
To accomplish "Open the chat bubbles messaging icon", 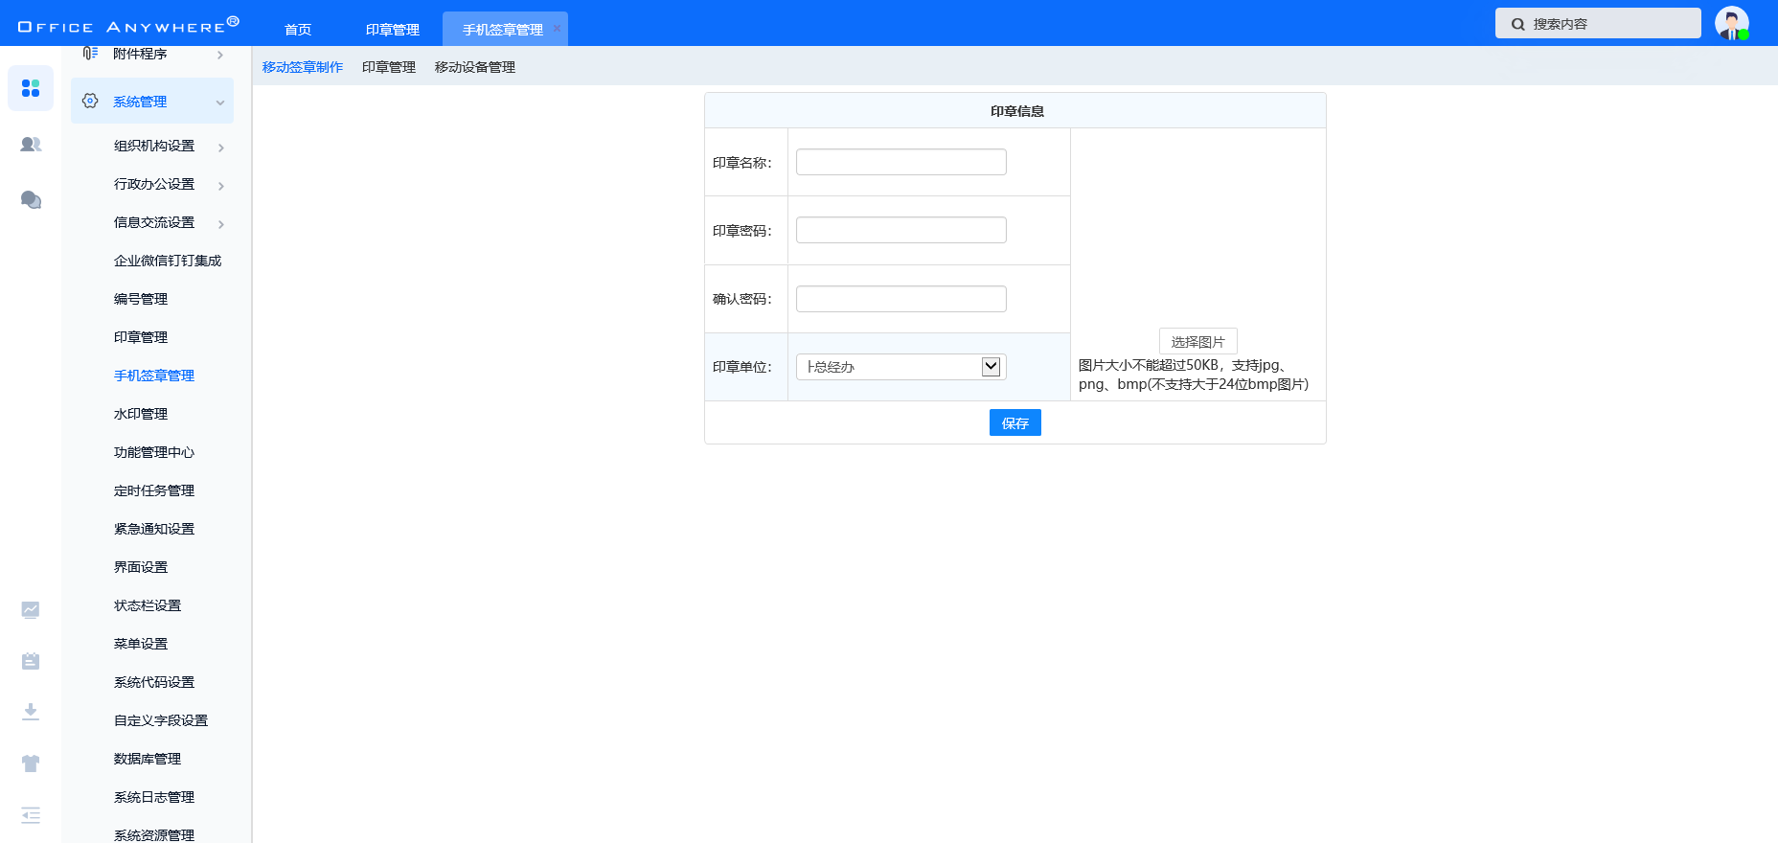I will [x=31, y=199].
